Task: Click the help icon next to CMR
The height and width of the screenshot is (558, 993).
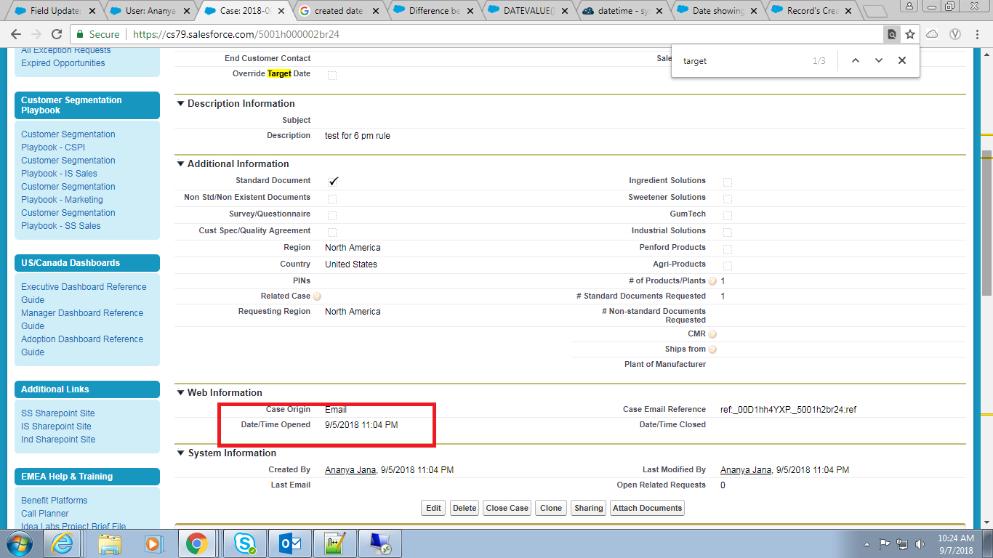Action: [x=712, y=334]
